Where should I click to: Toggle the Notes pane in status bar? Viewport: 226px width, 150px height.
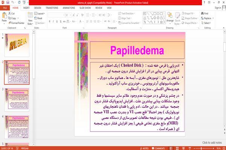click(144, 148)
